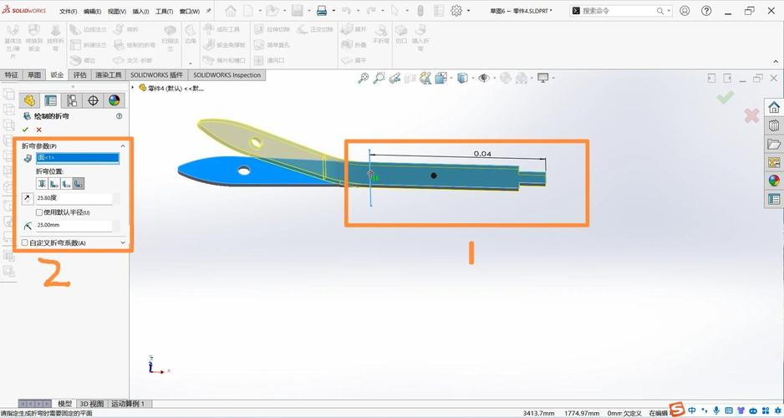The height and width of the screenshot is (418, 784).
Task: Open the FeatureManager design tree tab
Action: (29, 100)
